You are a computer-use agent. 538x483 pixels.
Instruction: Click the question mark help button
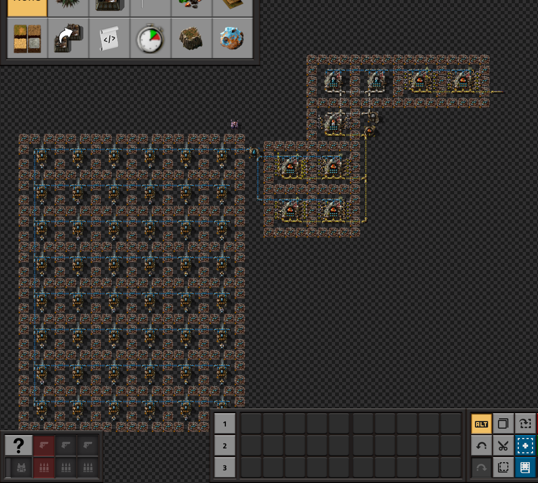coord(19,446)
